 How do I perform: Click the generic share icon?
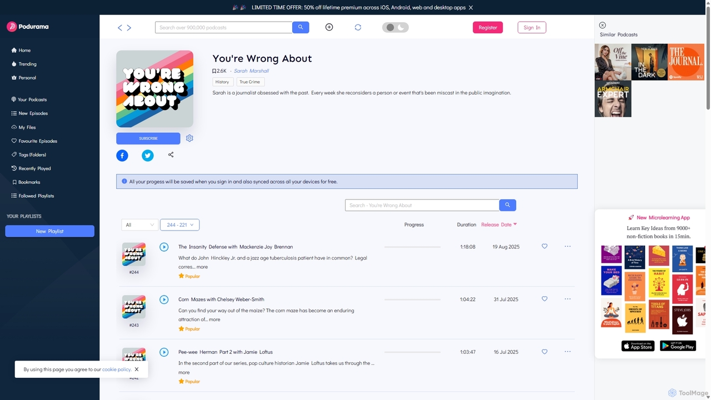pyautogui.click(x=171, y=154)
